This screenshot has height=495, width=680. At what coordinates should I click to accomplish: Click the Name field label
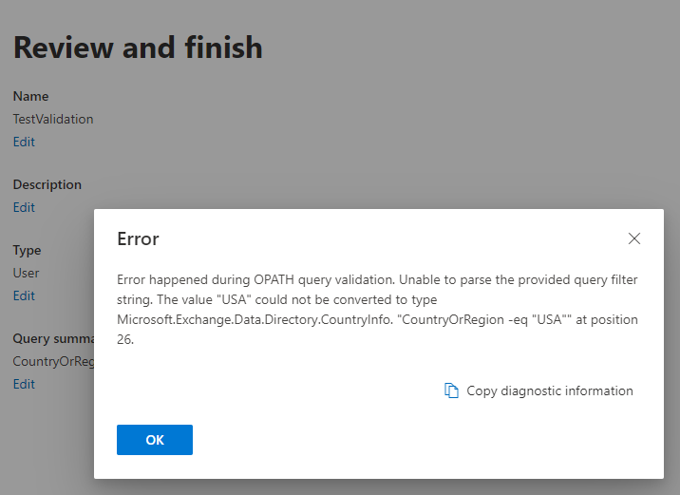click(x=30, y=96)
